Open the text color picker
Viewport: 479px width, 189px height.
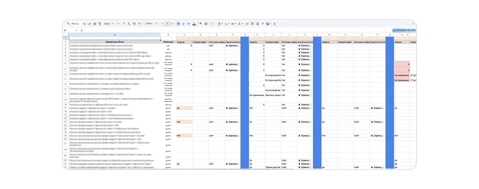[x=194, y=24]
